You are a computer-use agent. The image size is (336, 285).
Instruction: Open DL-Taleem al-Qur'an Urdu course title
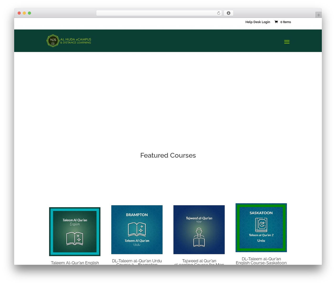[x=137, y=262]
